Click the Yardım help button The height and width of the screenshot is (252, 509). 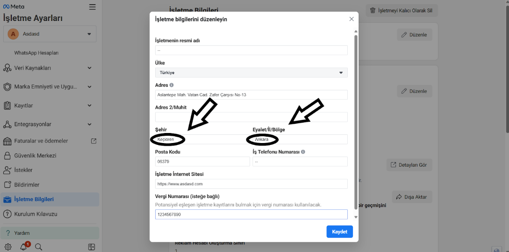(x=49, y=233)
